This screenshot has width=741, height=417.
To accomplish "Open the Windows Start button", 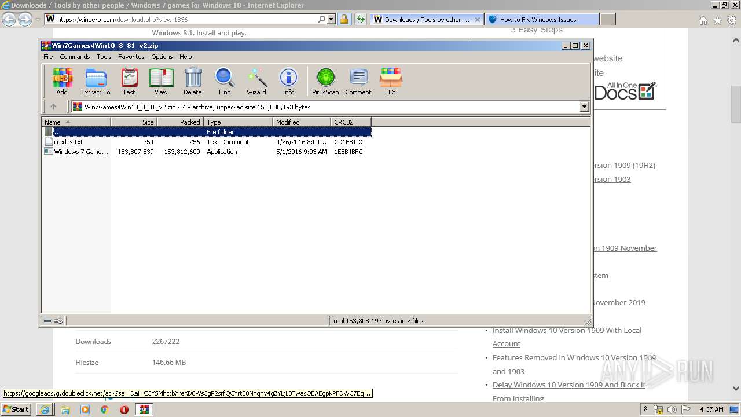I will point(16,409).
